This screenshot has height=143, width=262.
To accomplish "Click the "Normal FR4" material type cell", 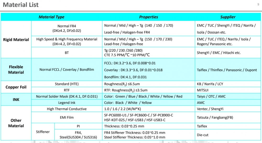I will (x=67, y=28).
